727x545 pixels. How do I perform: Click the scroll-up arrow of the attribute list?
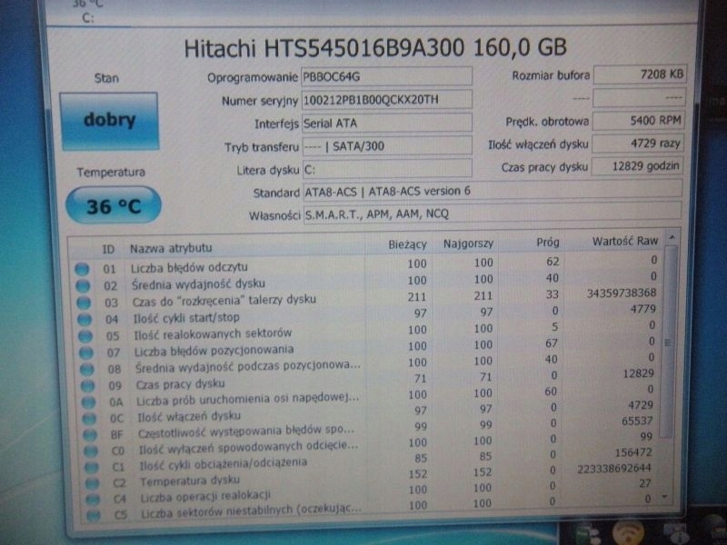672,238
